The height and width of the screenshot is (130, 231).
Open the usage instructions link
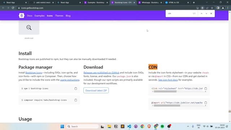pos(70,80)
